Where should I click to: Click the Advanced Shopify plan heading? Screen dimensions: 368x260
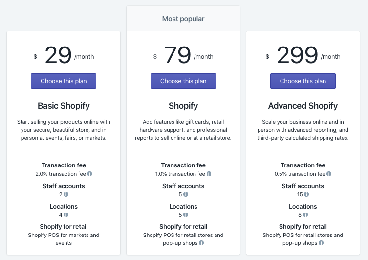click(303, 106)
